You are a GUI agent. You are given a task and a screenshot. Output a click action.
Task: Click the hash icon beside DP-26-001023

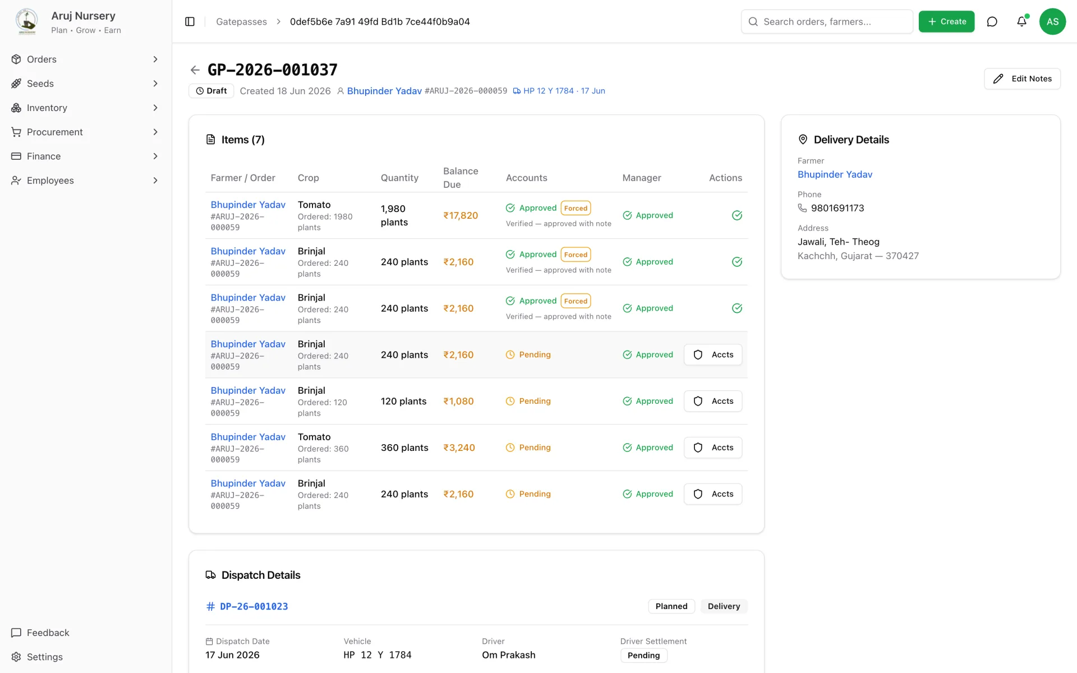pos(210,606)
